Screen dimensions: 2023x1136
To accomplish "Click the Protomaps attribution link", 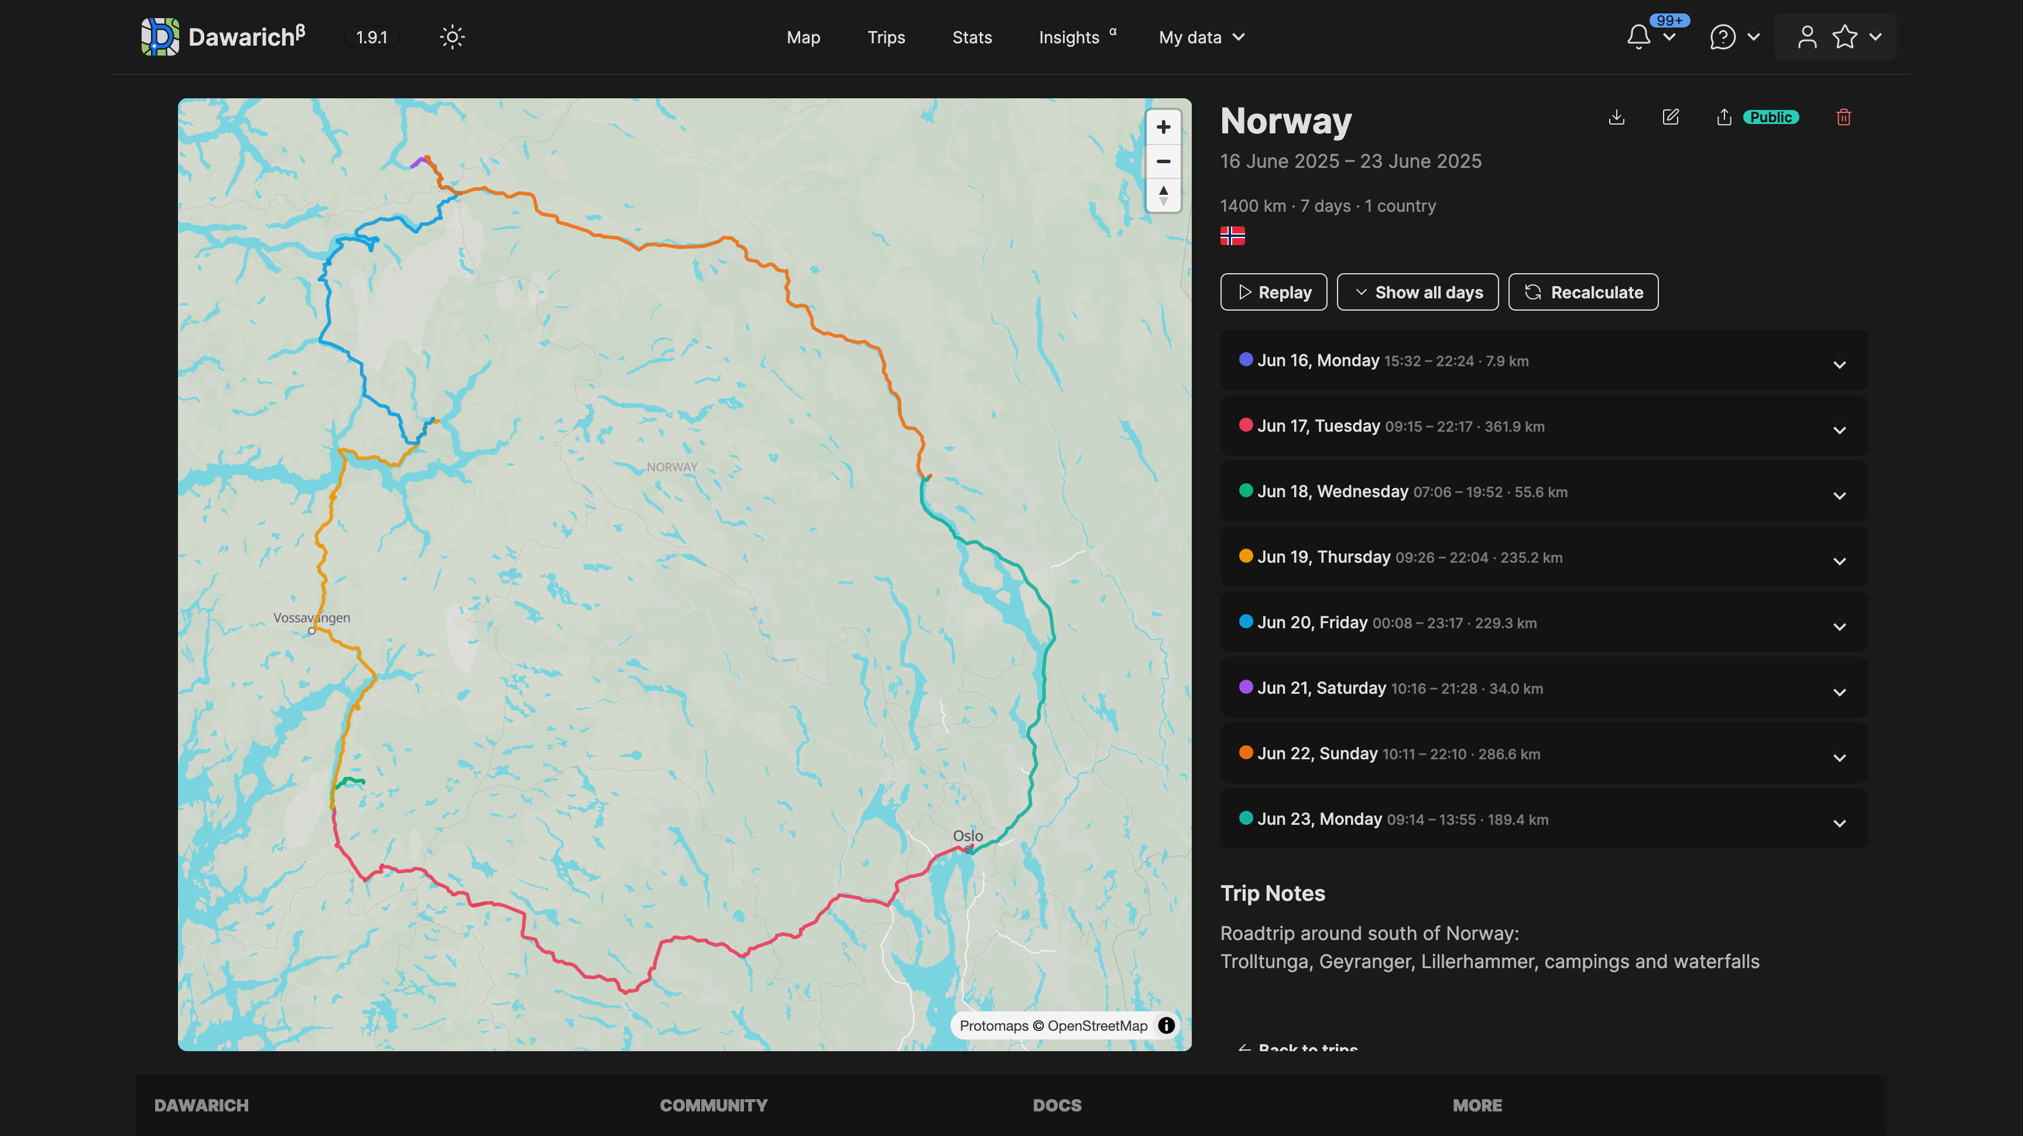I will pos(993,1025).
